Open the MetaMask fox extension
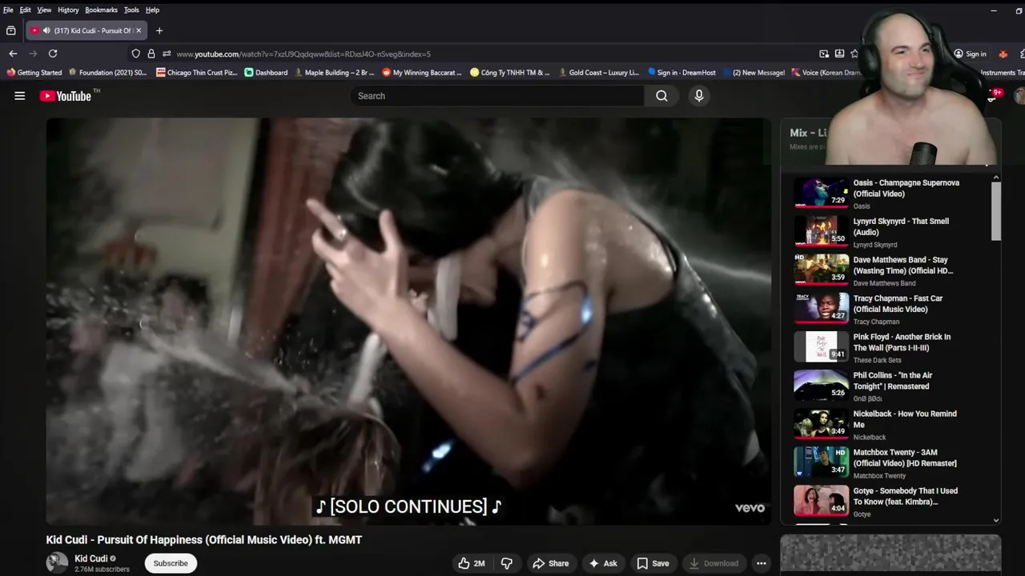This screenshot has width=1025, height=576. [1003, 54]
